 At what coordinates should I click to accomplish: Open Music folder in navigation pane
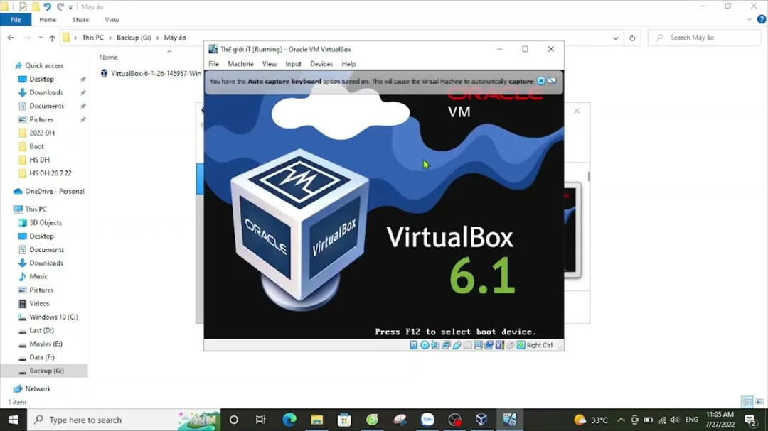point(38,276)
